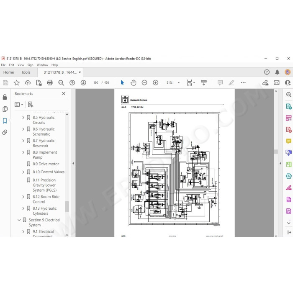
Task: Click the hydraulic schematic diagram page
Action: click(175, 168)
